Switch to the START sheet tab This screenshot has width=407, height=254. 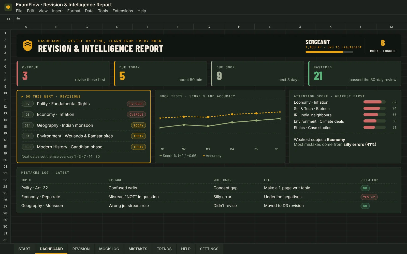[24, 249]
